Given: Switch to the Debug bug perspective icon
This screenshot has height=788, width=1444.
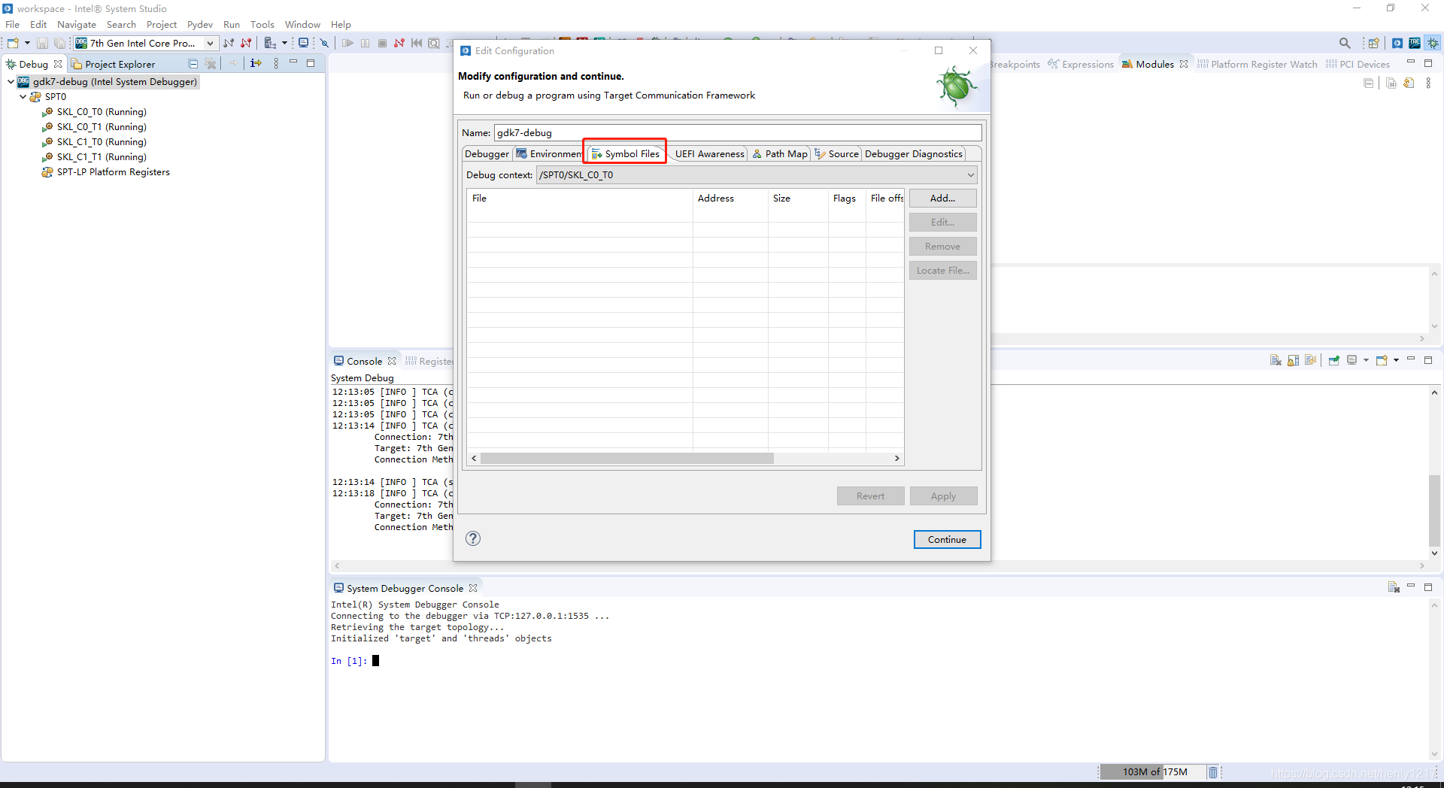Looking at the screenshot, I should [1433, 43].
